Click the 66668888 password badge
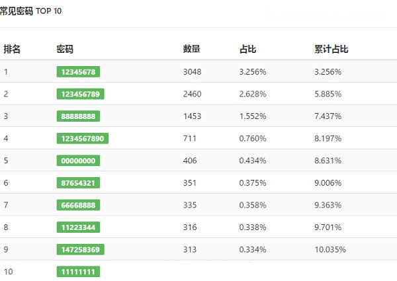 tap(78, 205)
